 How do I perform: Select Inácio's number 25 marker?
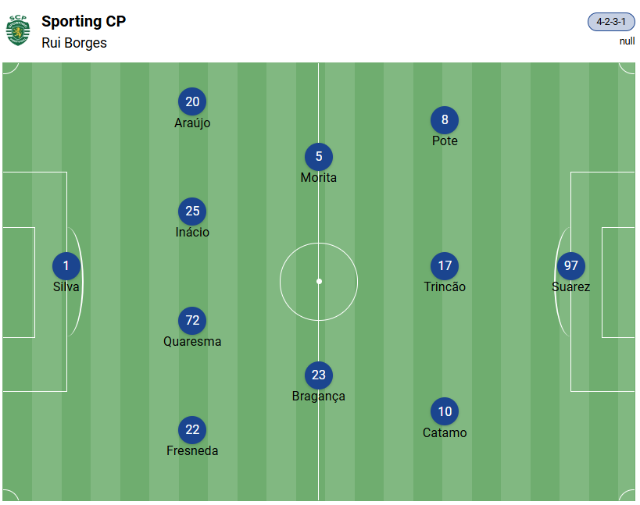(x=192, y=212)
